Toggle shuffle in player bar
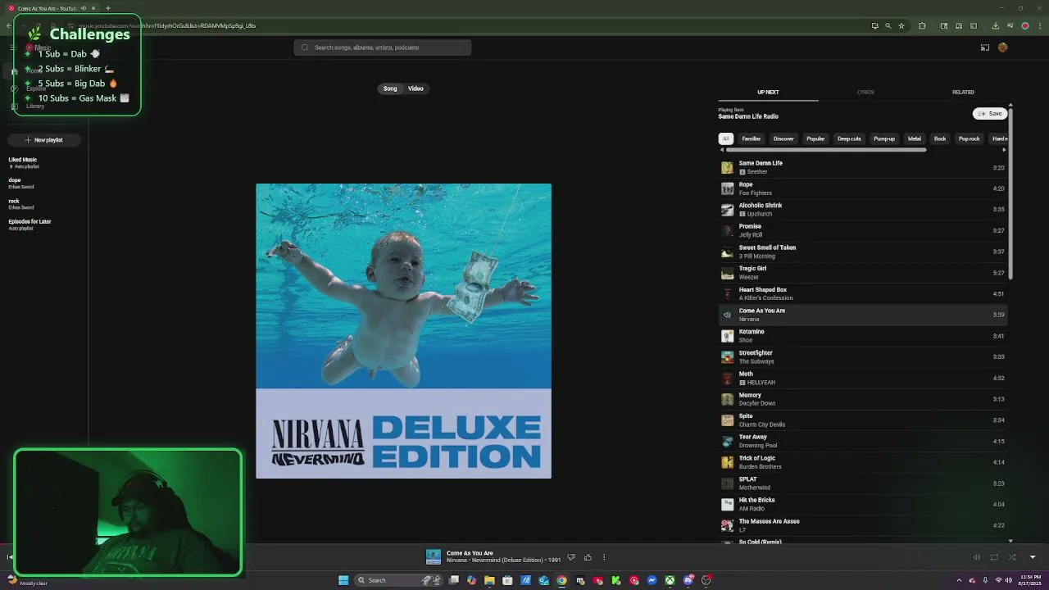 tap(1012, 557)
